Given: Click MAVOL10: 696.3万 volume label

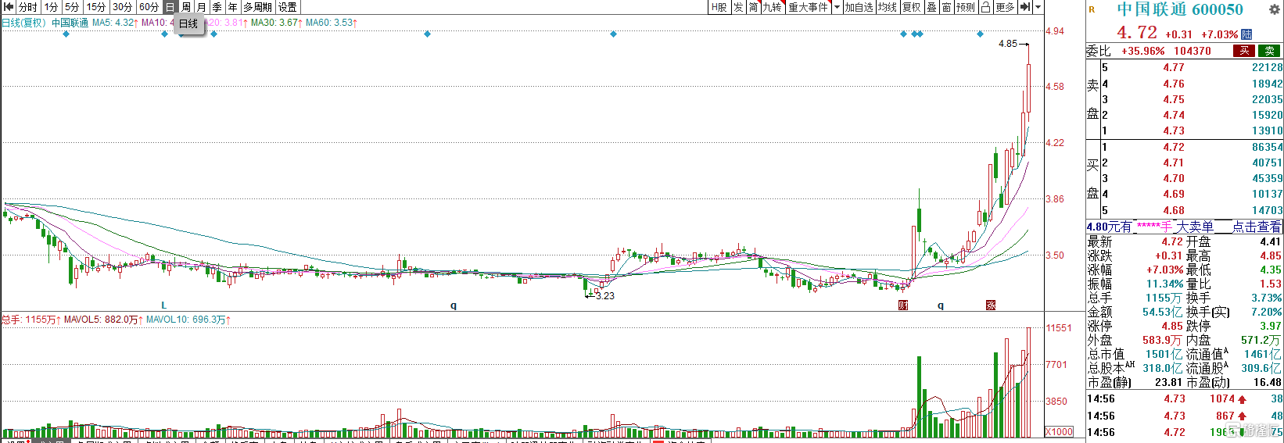Looking at the screenshot, I should (188, 320).
